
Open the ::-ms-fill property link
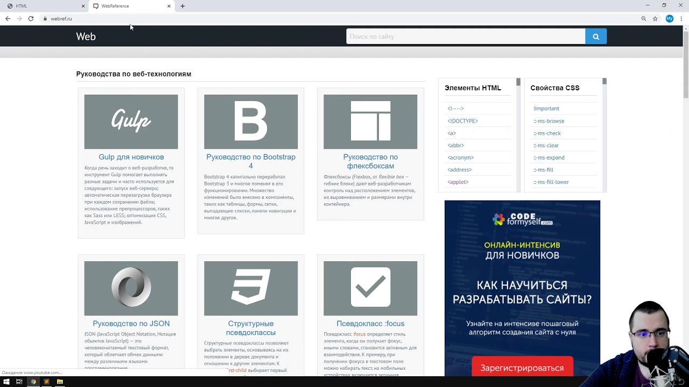543,170
